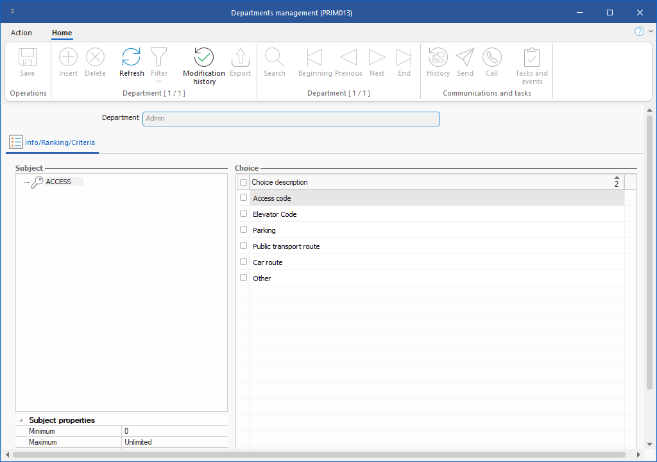
Task: Click the Export icon
Action: (x=240, y=58)
